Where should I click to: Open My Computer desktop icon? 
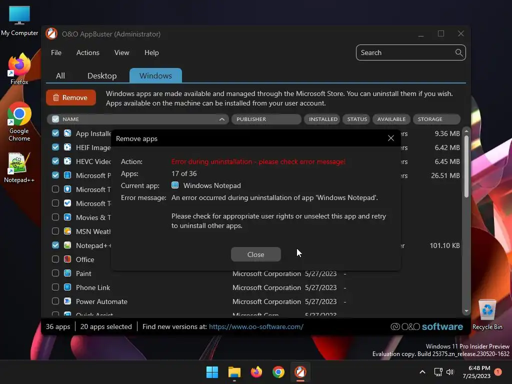click(19, 21)
